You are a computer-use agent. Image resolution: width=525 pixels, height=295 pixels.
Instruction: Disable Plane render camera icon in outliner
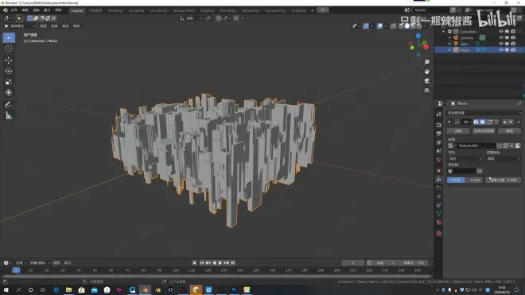[513, 49]
